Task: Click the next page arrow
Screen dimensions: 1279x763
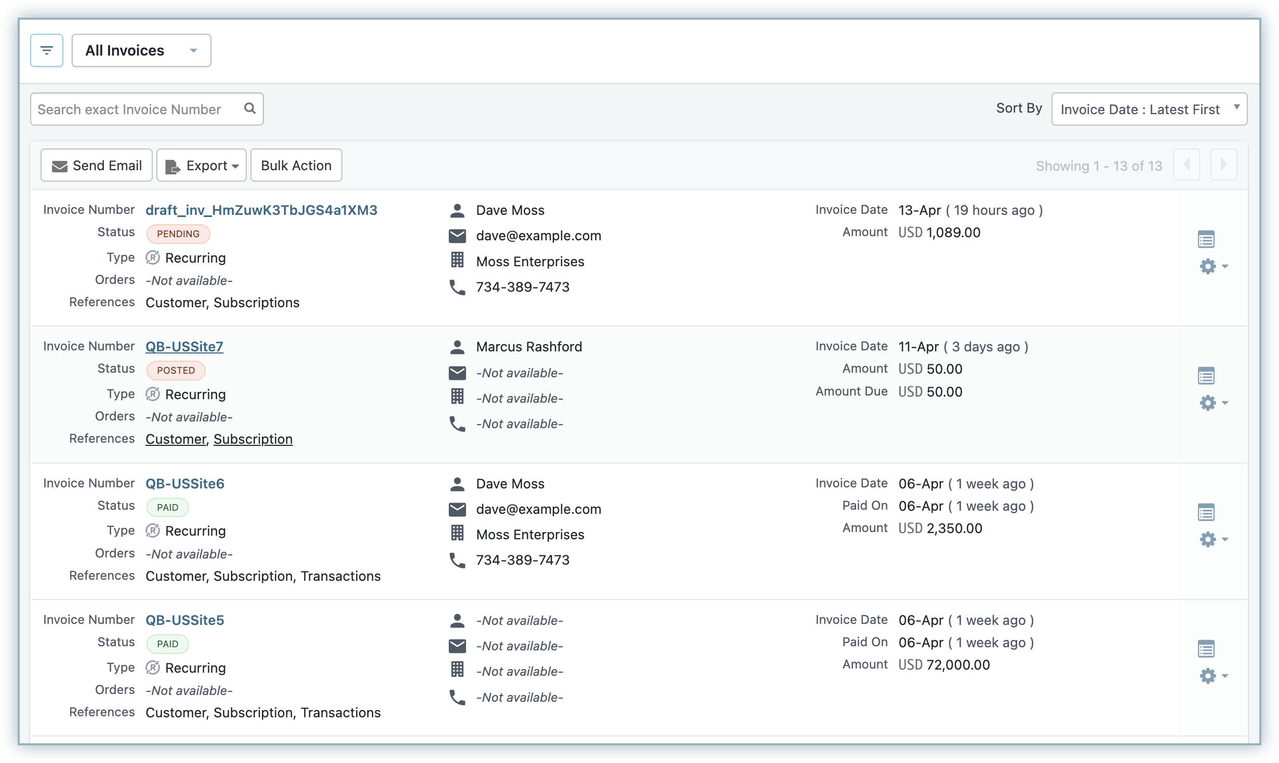Action: [1223, 165]
